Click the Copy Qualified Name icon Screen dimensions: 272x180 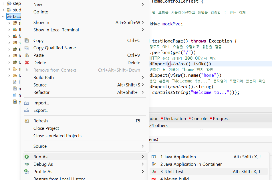pyautogui.click(x=27, y=48)
